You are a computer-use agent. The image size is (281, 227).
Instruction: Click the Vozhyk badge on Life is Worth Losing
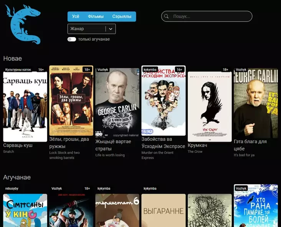(x=102, y=70)
